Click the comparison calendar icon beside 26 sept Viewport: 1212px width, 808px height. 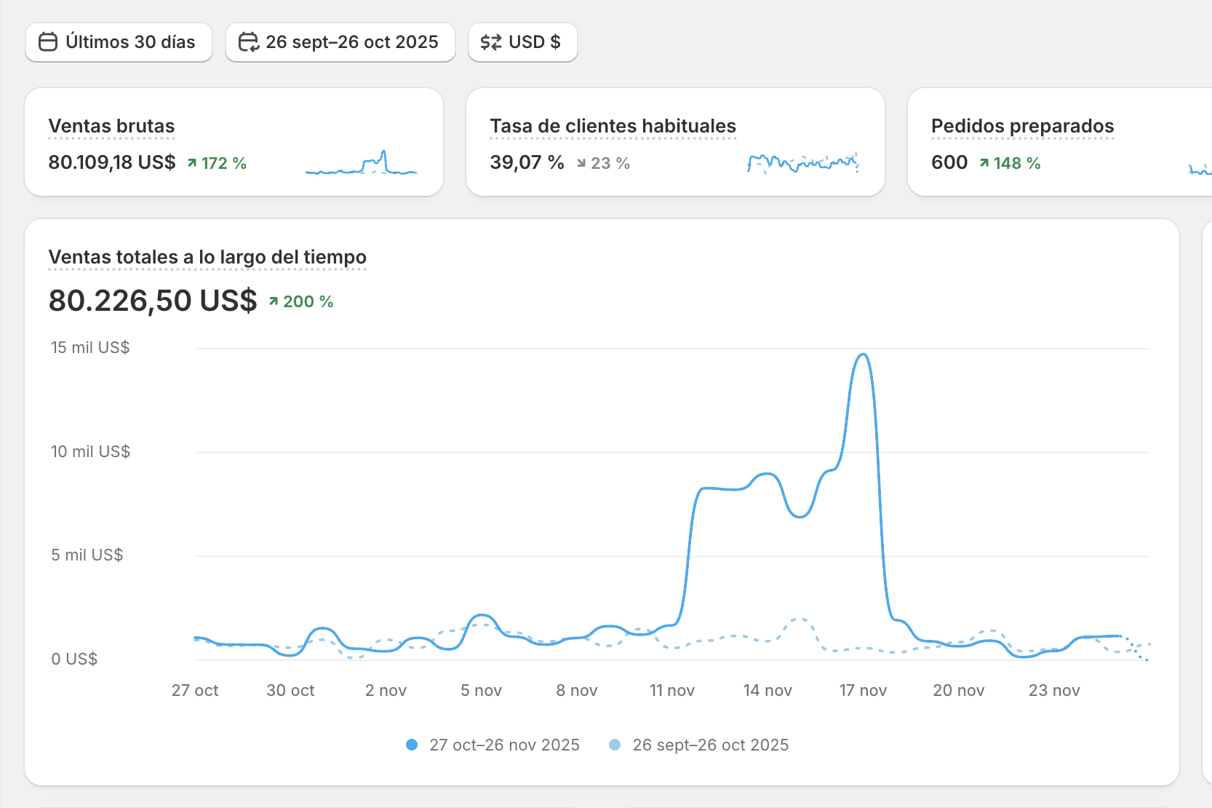[x=249, y=42]
